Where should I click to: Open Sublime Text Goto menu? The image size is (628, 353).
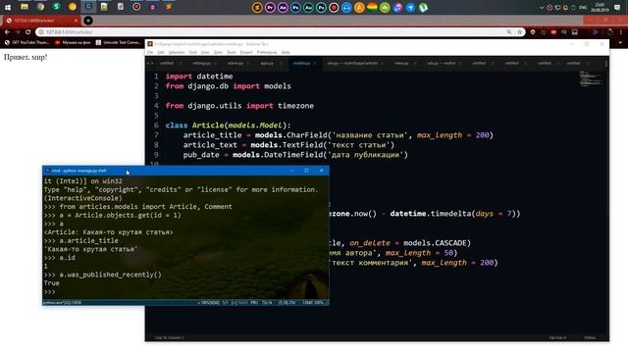click(x=218, y=52)
